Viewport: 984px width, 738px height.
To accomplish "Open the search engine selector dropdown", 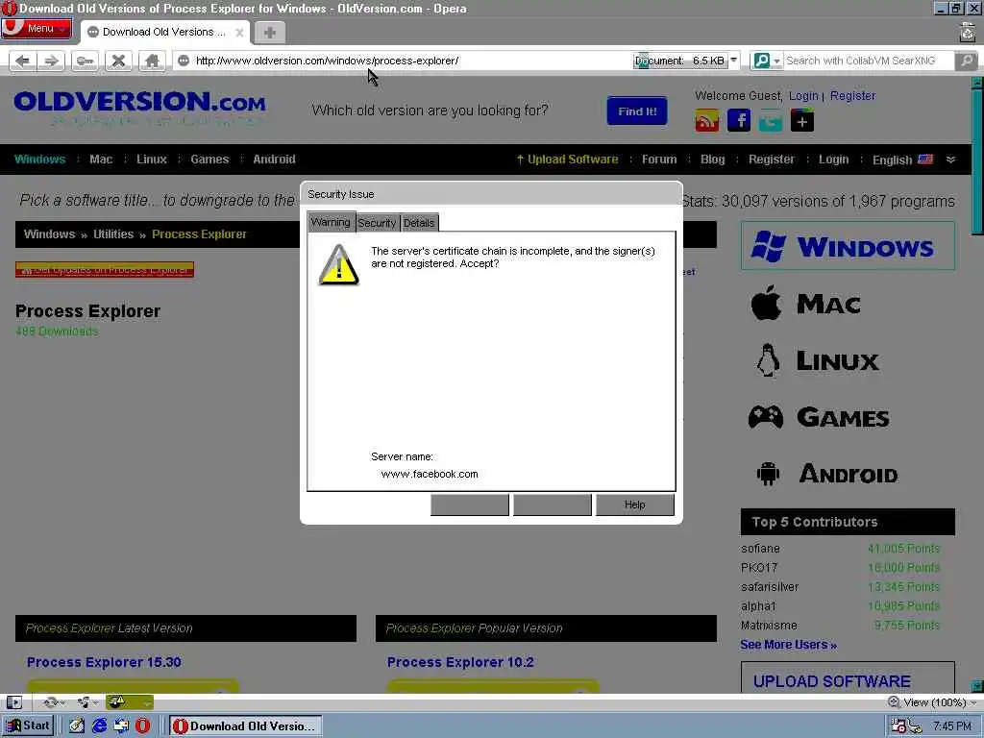I will (766, 61).
